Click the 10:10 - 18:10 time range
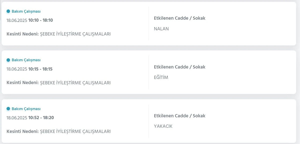 (40, 20)
